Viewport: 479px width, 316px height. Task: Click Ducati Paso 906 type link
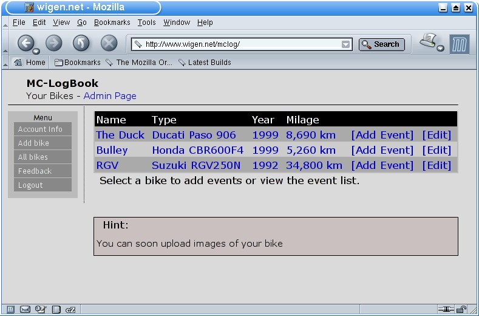pyautogui.click(x=194, y=135)
